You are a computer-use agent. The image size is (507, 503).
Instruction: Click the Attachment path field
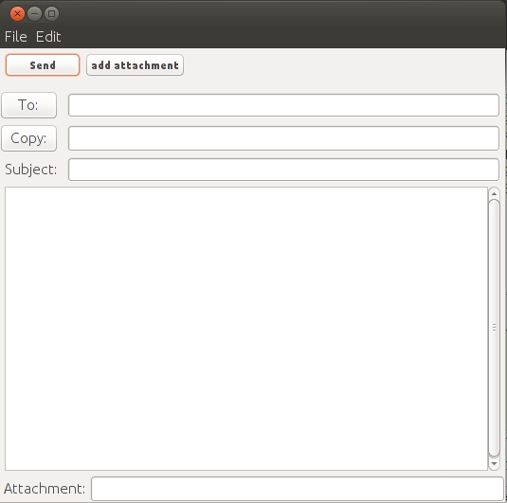click(298, 489)
